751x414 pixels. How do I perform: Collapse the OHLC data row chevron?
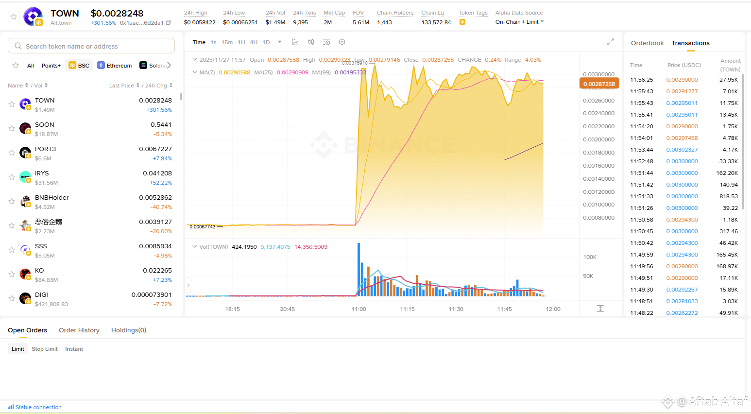pos(195,60)
